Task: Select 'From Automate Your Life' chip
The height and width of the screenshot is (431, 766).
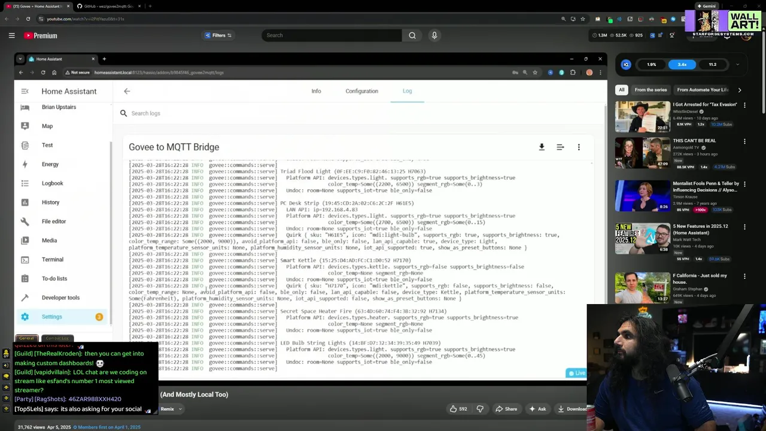Action: (703, 90)
